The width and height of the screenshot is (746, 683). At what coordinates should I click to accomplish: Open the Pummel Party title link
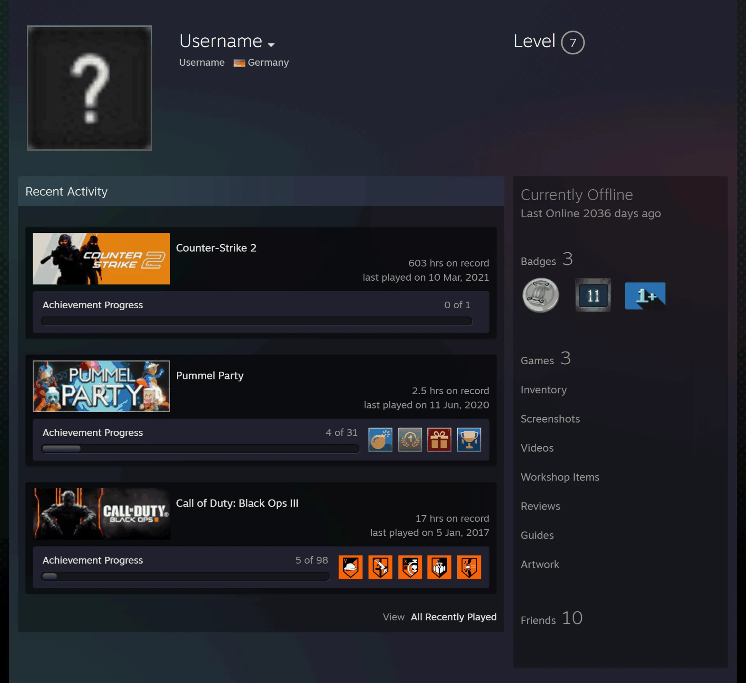(210, 376)
